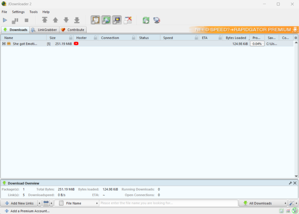Screen dimensions: 299x214
Task: Open the All Downloads filter dropdown
Action: [x=263, y=203]
